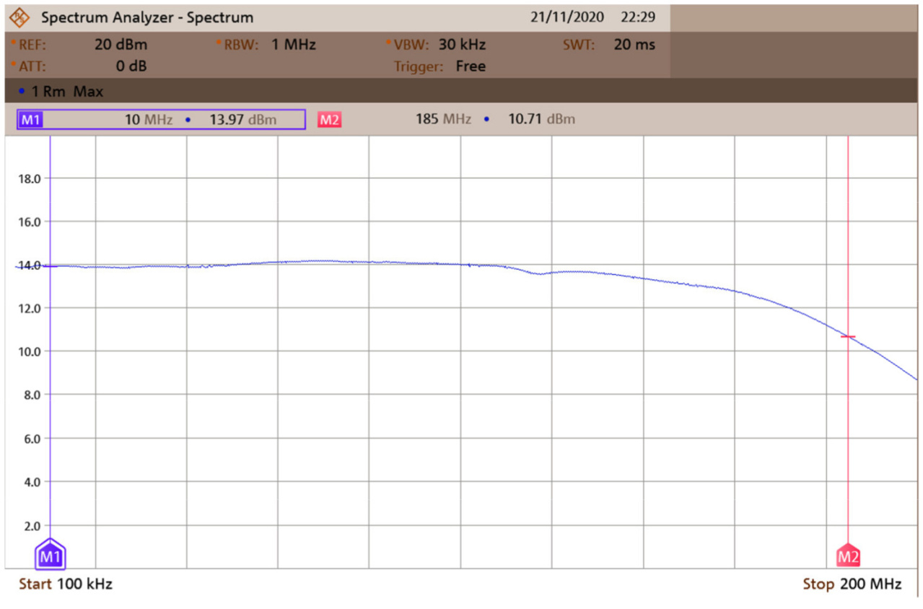Click the date and time display 21/11/2020

592,17
